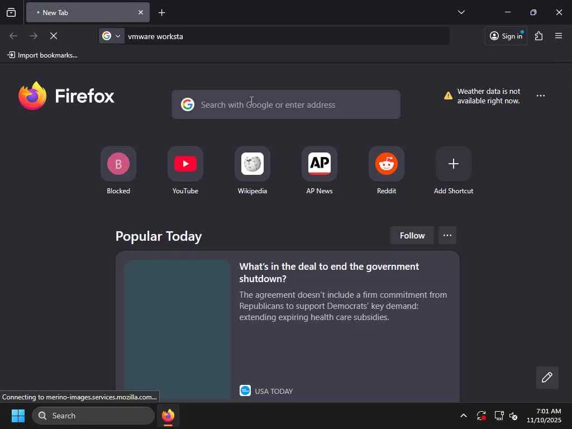The image size is (572, 429).
Task: Click the taskbar Search box
Action: pyautogui.click(x=93, y=416)
